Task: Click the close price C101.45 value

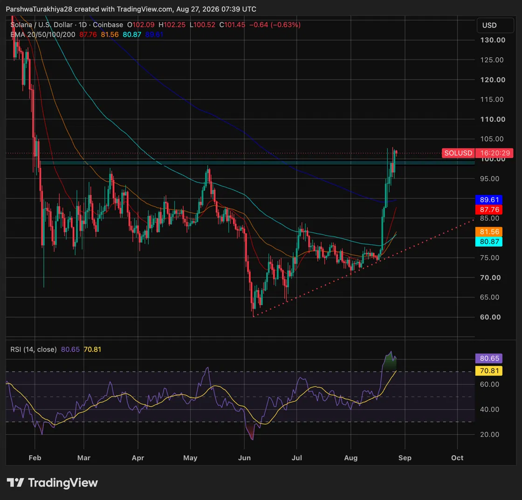Action: point(233,25)
